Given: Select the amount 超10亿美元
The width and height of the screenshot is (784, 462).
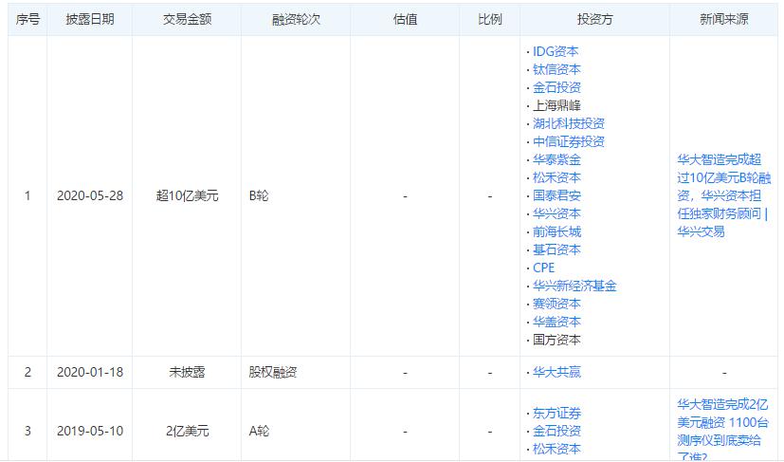Looking at the screenshot, I should coord(187,195).
